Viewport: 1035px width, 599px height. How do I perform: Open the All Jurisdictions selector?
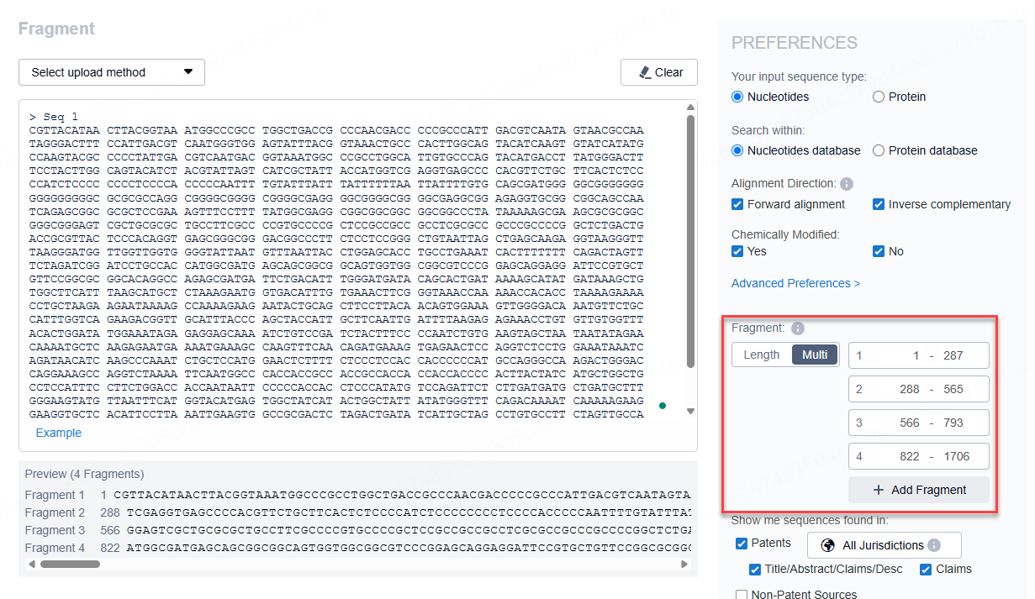[x=884, y=545]
